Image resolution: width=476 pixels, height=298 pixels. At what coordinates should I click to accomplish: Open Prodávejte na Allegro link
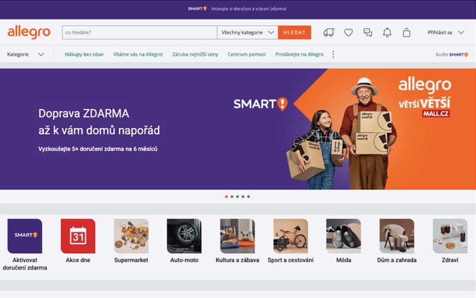coord(299,54)
